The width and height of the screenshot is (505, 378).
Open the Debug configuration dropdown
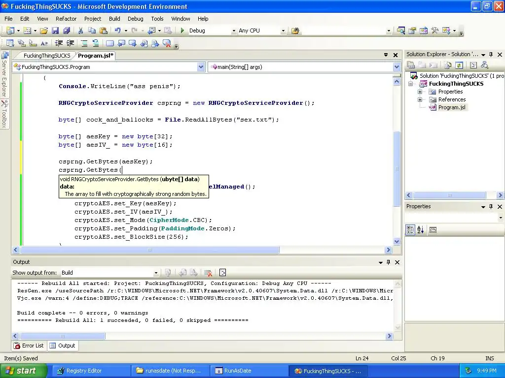click(x=234, y=31)
